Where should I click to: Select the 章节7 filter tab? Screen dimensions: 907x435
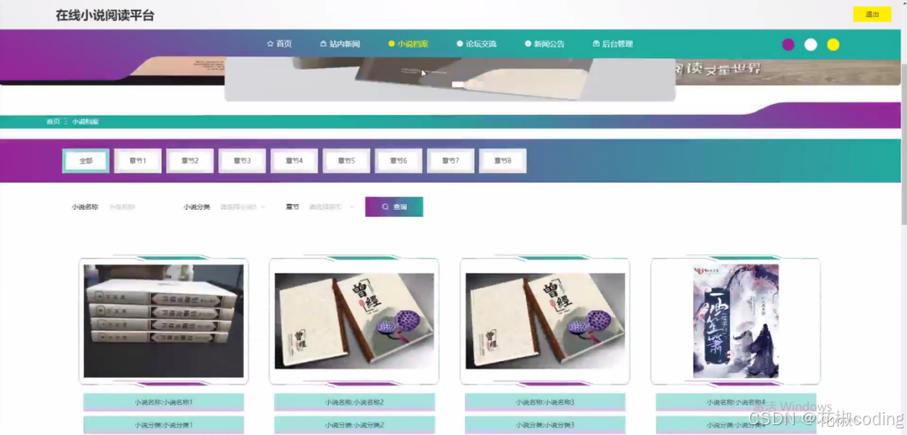point(450,161)
